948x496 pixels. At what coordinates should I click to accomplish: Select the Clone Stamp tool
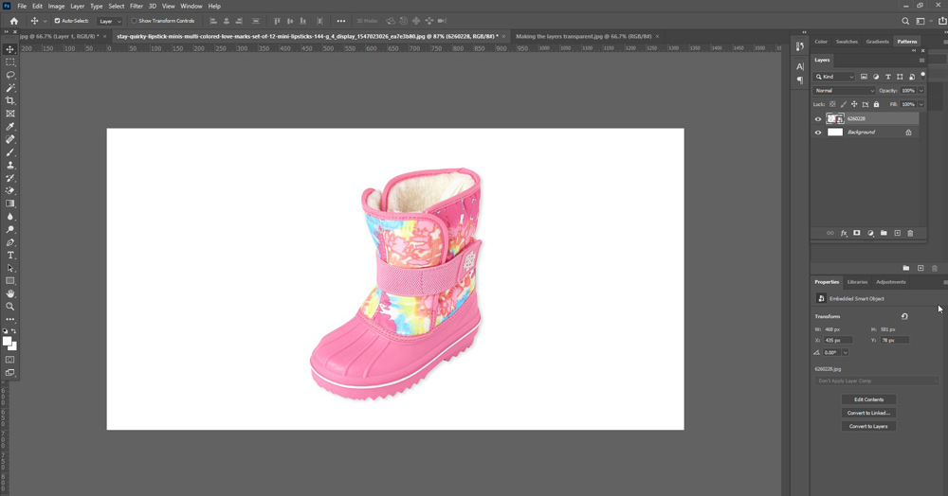point(10,166)
